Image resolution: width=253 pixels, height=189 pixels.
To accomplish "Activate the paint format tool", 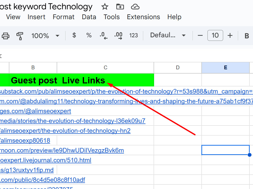I will [x=20, y=36].
